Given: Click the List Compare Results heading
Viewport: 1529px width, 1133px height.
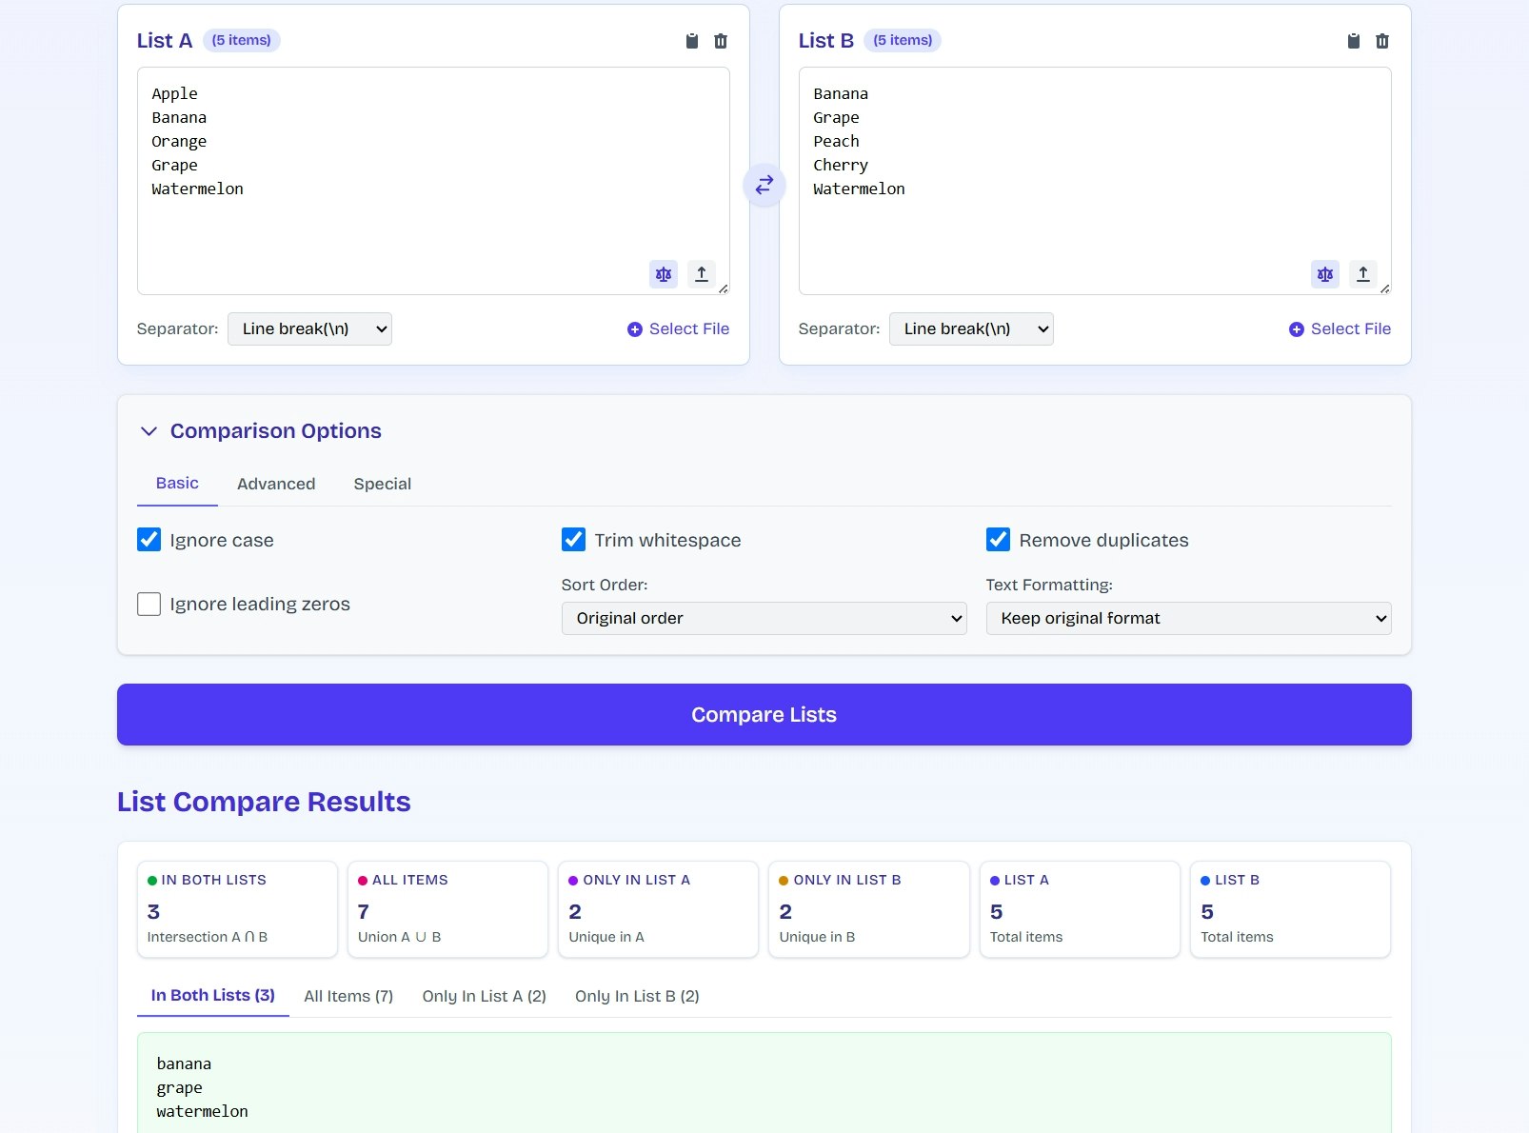Looking at the screenshot, I should (x=264, y=802).
